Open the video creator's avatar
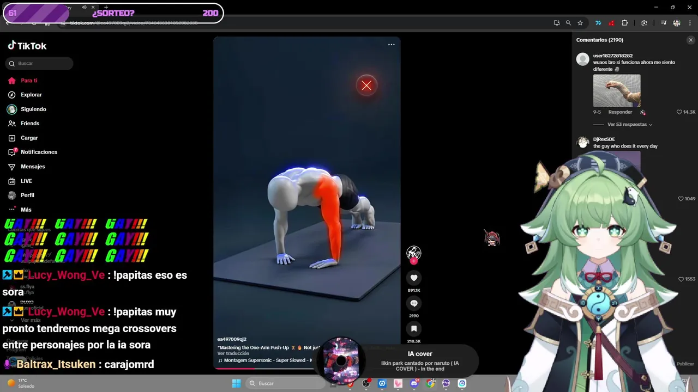 click(x=414, y=253)
